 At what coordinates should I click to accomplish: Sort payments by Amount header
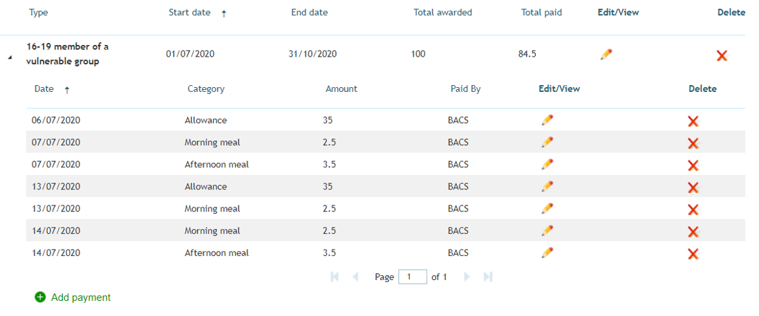pos(341,89)
